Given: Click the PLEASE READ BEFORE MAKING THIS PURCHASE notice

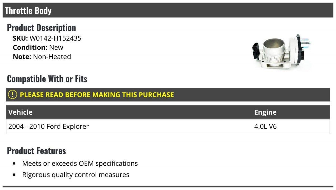Looking at the screenshot, I should [97, 95].
